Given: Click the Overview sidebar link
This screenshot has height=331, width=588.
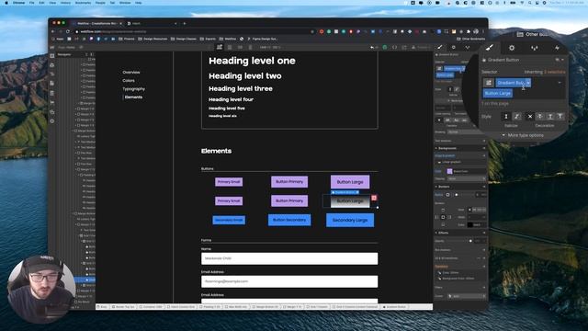Looking at the screenshot, I should (x=131, y=72).
